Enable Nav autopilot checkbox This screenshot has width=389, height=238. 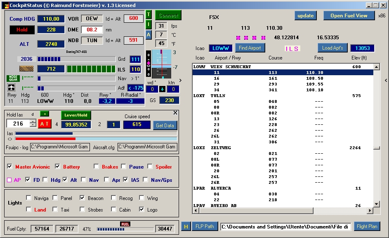point(84,179)
